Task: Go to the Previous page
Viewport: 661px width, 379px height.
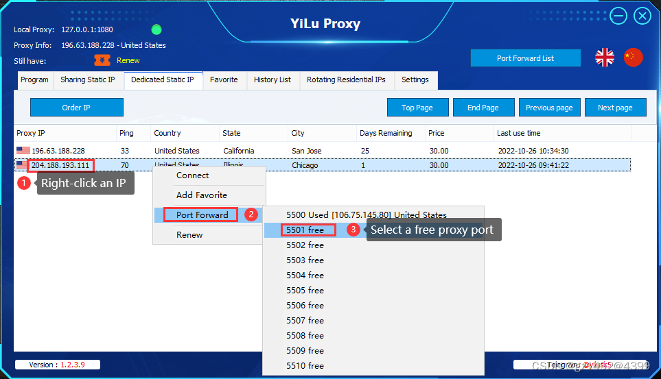Action: tap(549, 108)
